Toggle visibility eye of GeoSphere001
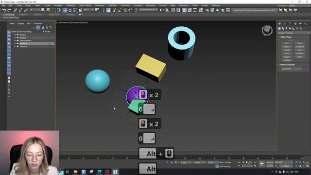Screen dimensions: 311x175 click(x=15, y=41)
